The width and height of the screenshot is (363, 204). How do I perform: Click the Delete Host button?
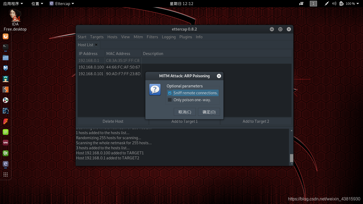(113, 121)
